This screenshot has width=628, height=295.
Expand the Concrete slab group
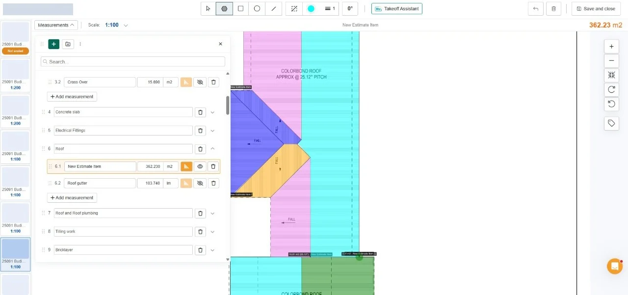tap(212, 112)
